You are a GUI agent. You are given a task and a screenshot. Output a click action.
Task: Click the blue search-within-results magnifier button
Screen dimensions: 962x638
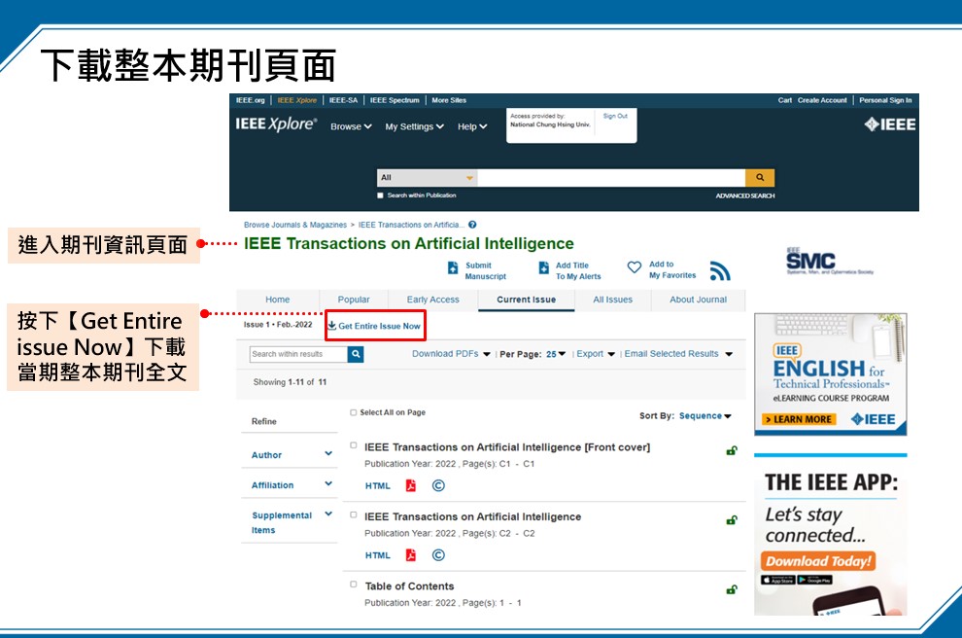coord(356,354)
